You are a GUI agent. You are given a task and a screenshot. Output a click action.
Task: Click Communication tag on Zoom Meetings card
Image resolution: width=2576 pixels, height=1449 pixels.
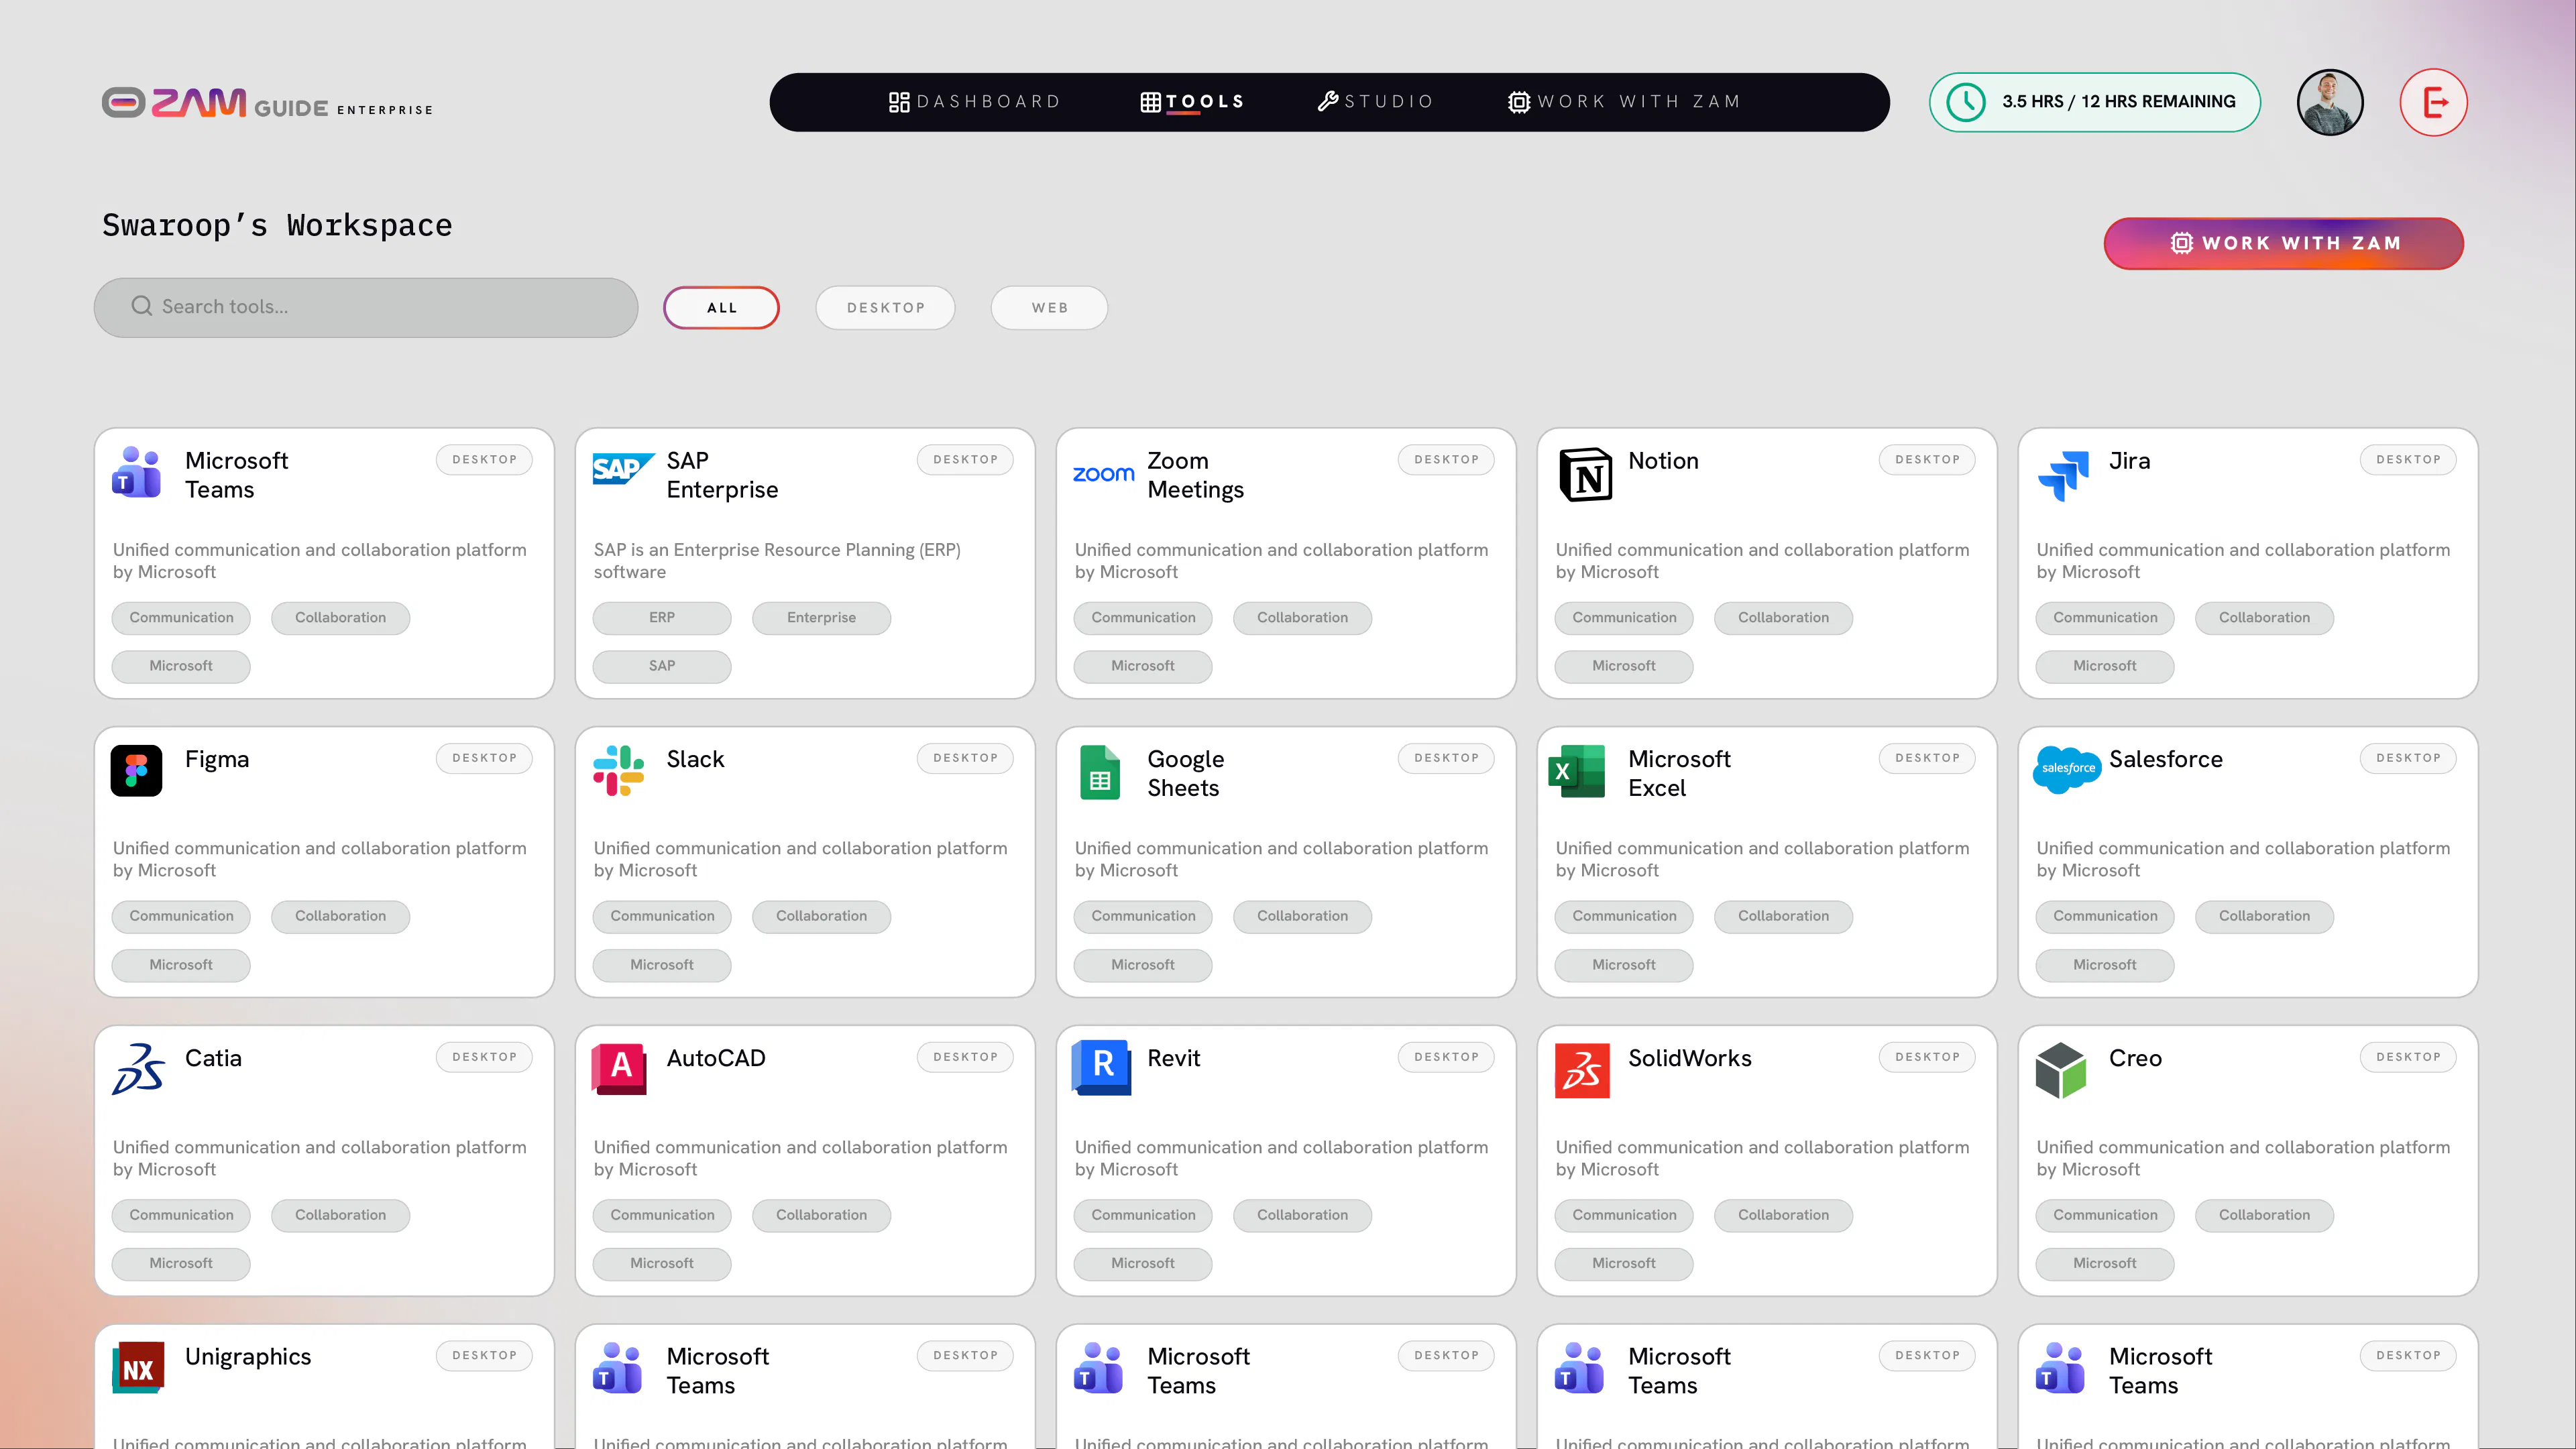click(1143, 618)
